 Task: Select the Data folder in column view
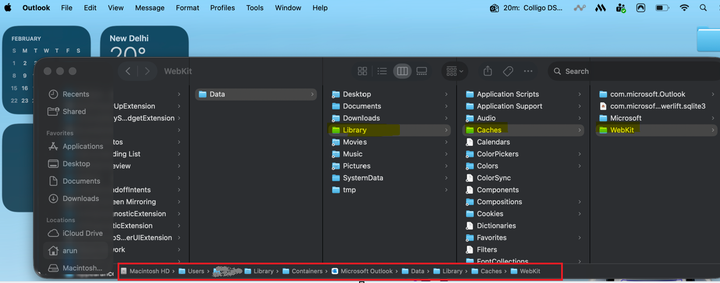point(256,94)
